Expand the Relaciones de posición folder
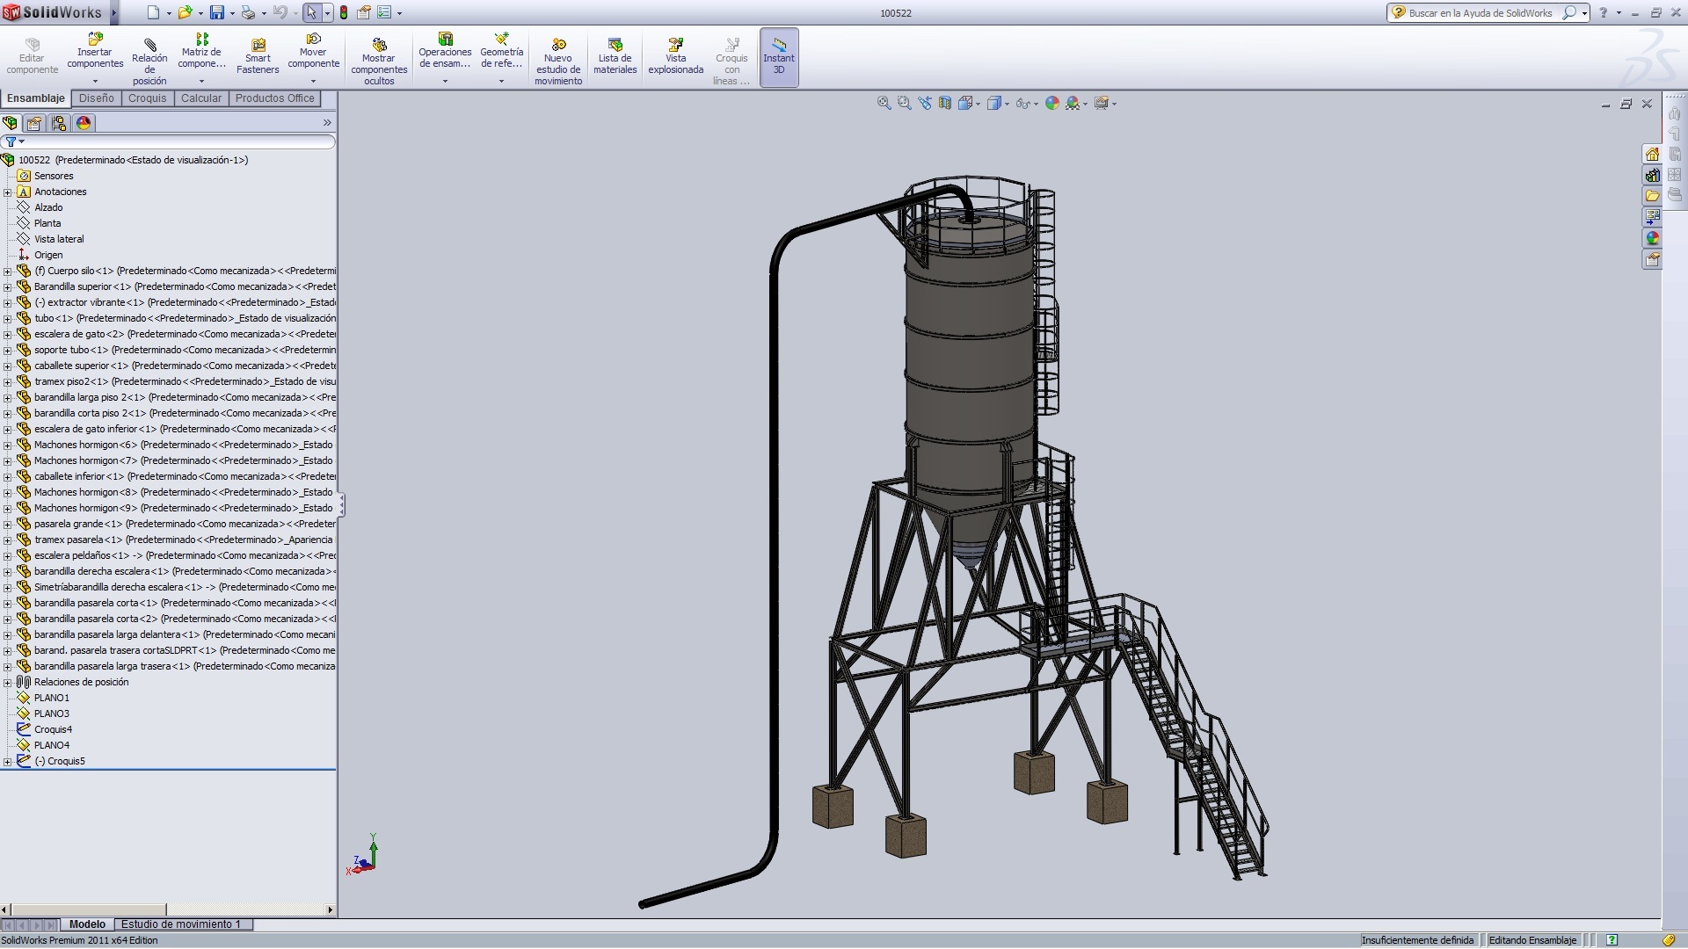1688x949 pixels. pos(8,683)
